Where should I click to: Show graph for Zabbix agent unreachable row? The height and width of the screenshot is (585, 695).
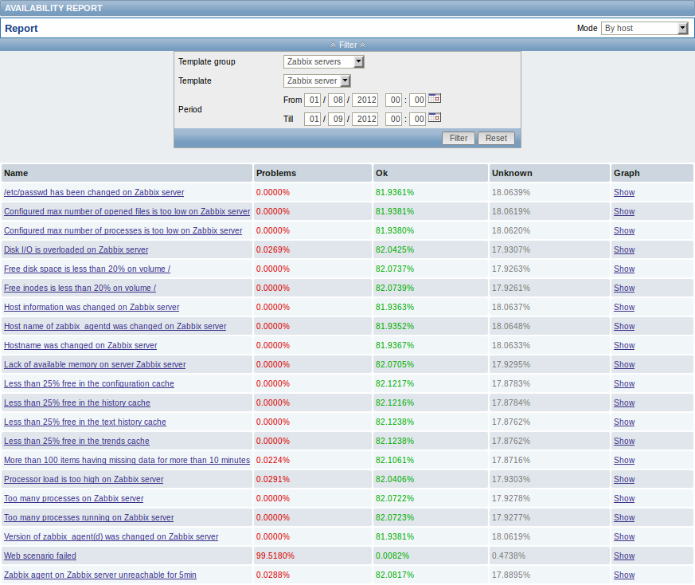pyautogui.click(x=624, y=574)
